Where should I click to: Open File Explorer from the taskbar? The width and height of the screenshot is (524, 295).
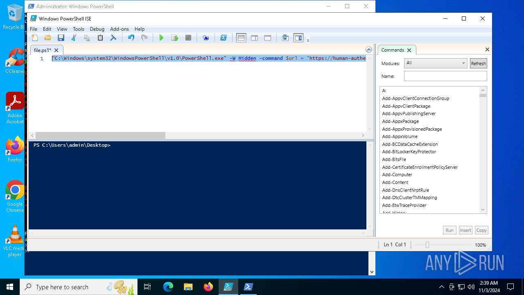188,287
